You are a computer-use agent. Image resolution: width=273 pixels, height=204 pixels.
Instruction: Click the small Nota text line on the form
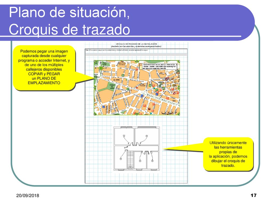(117, 50)
